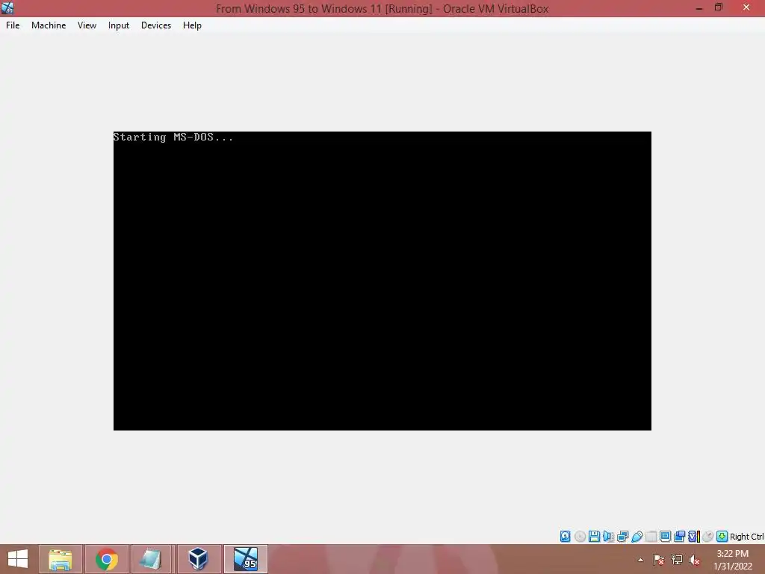Minimize the VirtualBox window
The height and width of the screenshot is (574, 765).
pos(699,7)
